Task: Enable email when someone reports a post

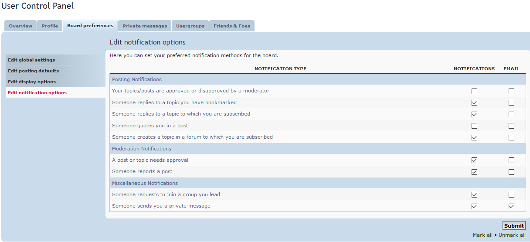Action: [511, 172]
